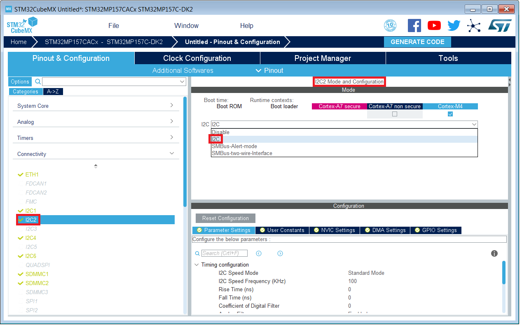Viewport: 522px width, 325px height.
Task: Click the information icon in Configuration panel
Action: tap(494, 253)
